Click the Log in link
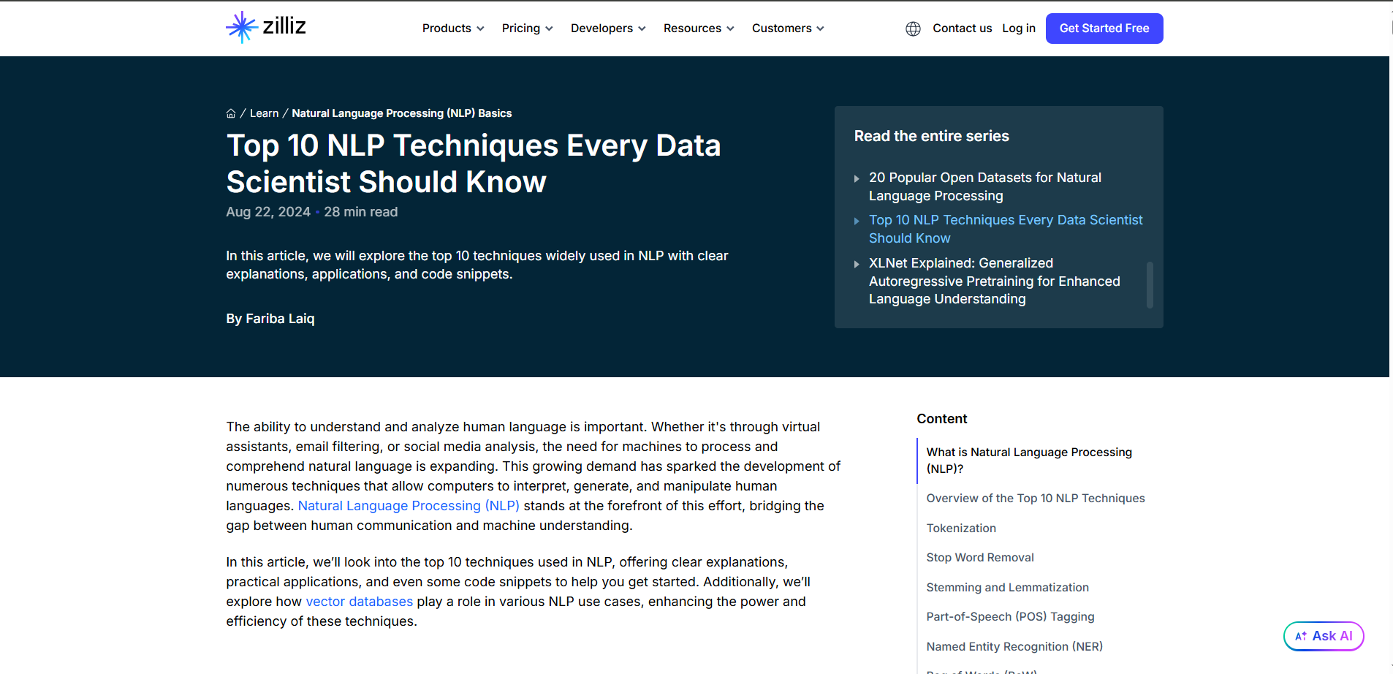Screen dimensions: 1393x674 1019,29
